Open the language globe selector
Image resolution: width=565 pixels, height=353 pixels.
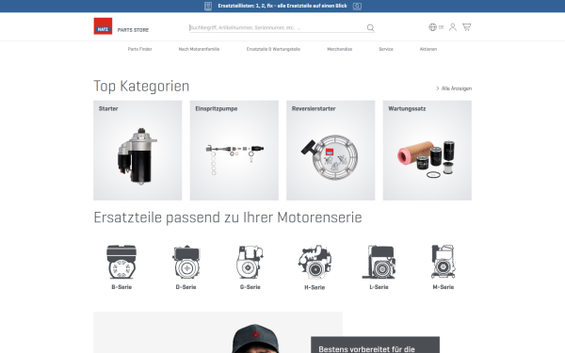pyautogui.click(x=432, y=27)
